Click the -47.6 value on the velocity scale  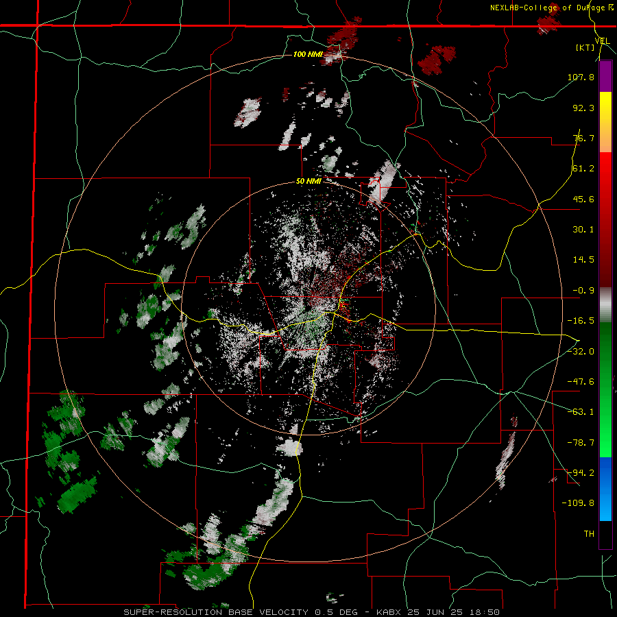[x=581, y=382]
